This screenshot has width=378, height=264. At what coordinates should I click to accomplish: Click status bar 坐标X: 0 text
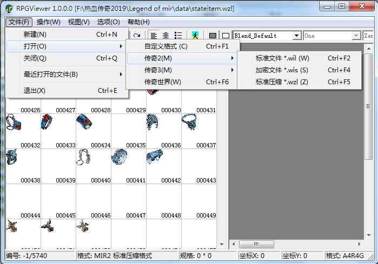tap(251, 255)
